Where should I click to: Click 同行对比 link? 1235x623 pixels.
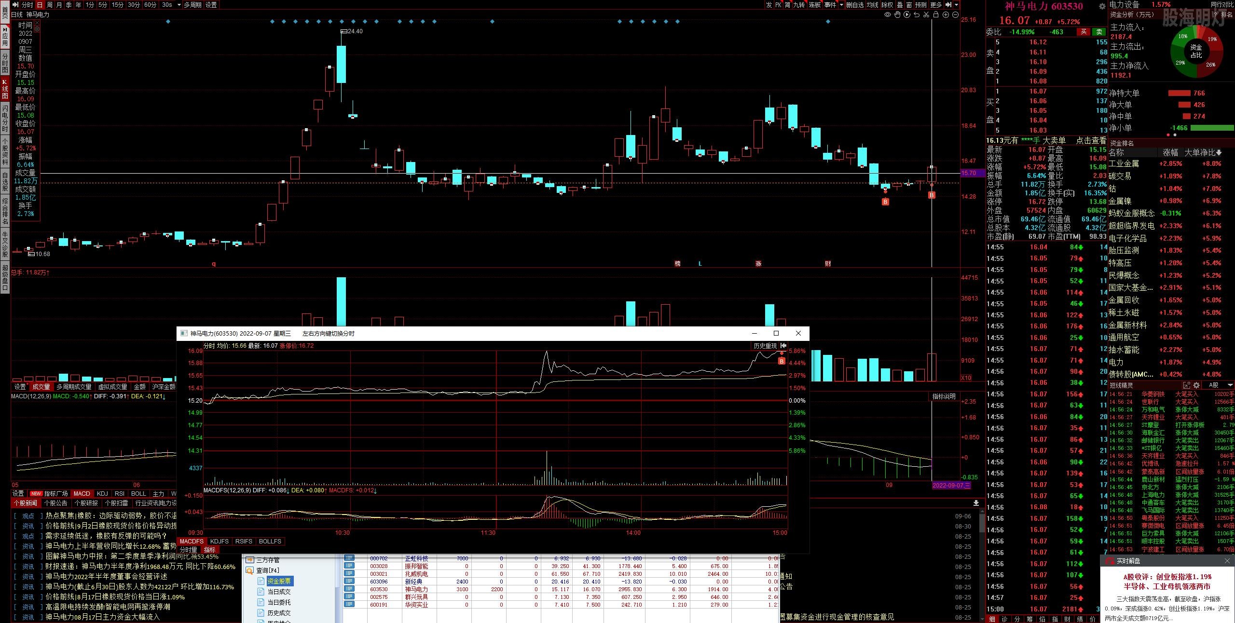(x=1221, y=4)
